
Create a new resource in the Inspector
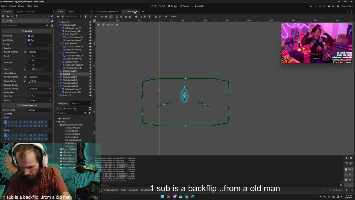(3, 16)
